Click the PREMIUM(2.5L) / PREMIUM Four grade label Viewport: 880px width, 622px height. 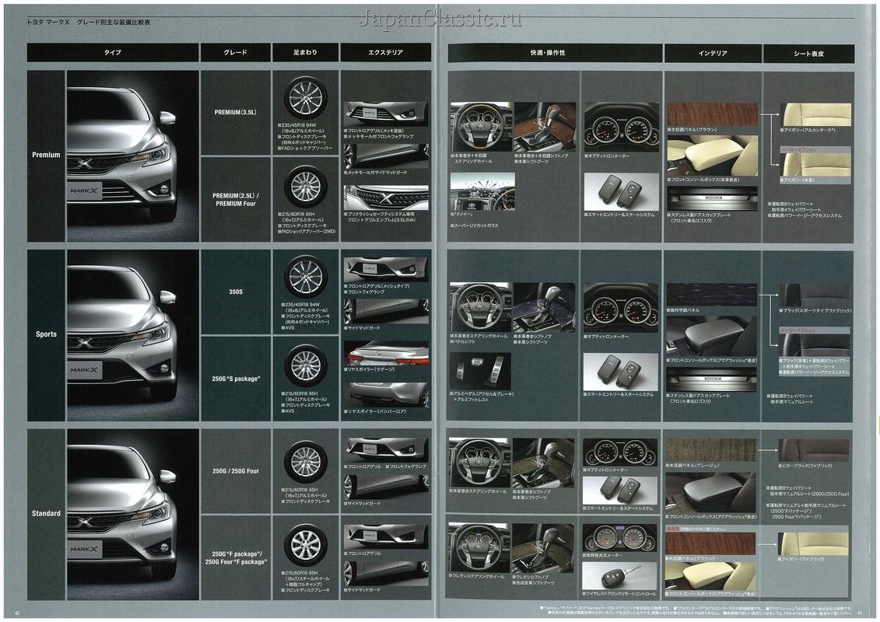[x=236, y=200]
